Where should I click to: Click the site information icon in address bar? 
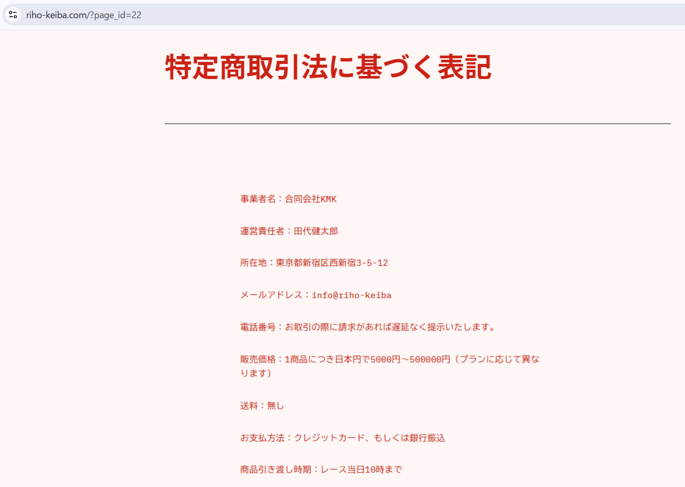13,15
